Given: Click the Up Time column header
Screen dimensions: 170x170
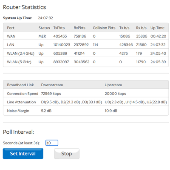Looking at the screenshot, I should click(x=157, y=28).
